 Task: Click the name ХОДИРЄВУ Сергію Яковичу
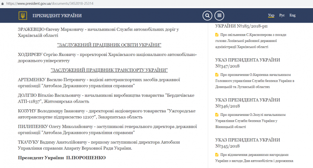(x=47, y=54)
